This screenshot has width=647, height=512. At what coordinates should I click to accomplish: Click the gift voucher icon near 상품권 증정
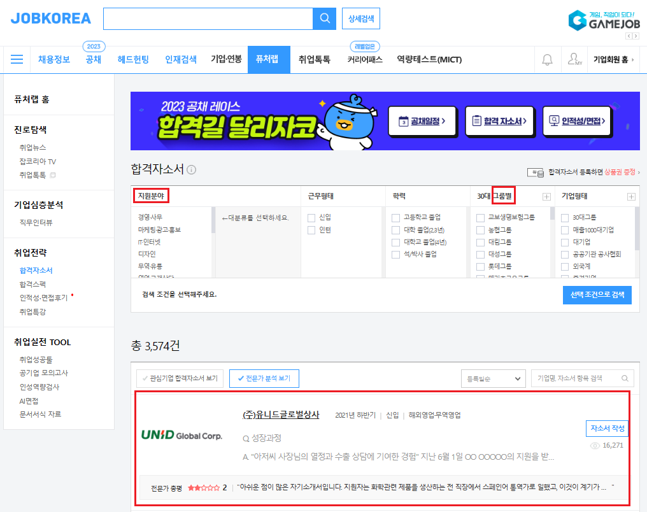(x=535, y=173)
